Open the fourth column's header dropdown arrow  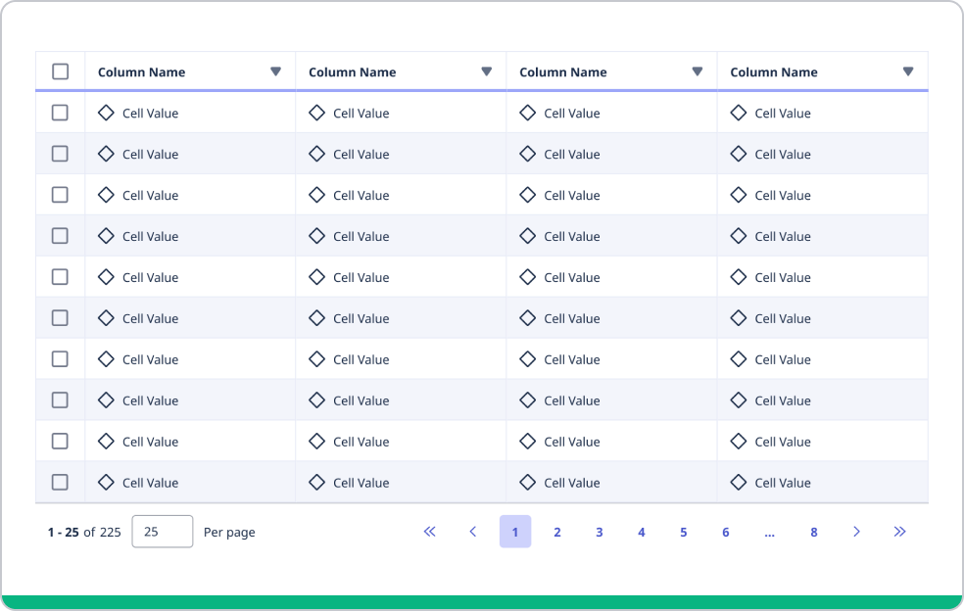tap(909, 71)
